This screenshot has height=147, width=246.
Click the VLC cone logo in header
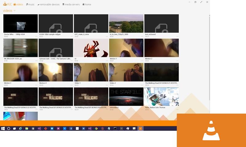coord(5,4)
